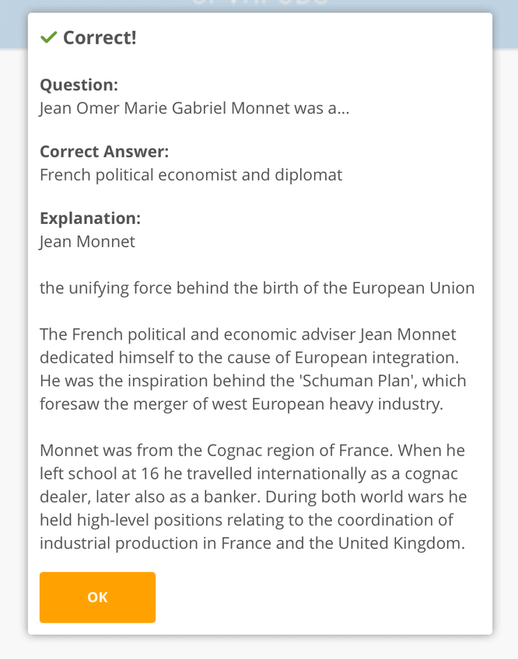Select the "Question:" label
The width and height of the screenshot is (518, 659).
coord(79,85)
